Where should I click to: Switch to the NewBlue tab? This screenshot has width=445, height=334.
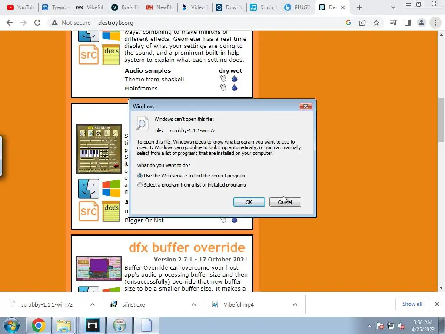[160, 7]
